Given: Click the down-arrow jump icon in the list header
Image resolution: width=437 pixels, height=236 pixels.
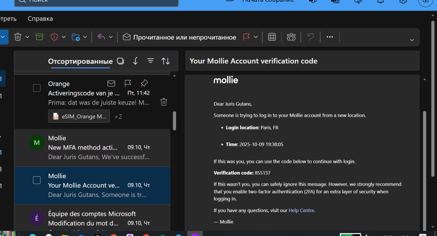Looking at the screenshot, I should tap(135, 61).
